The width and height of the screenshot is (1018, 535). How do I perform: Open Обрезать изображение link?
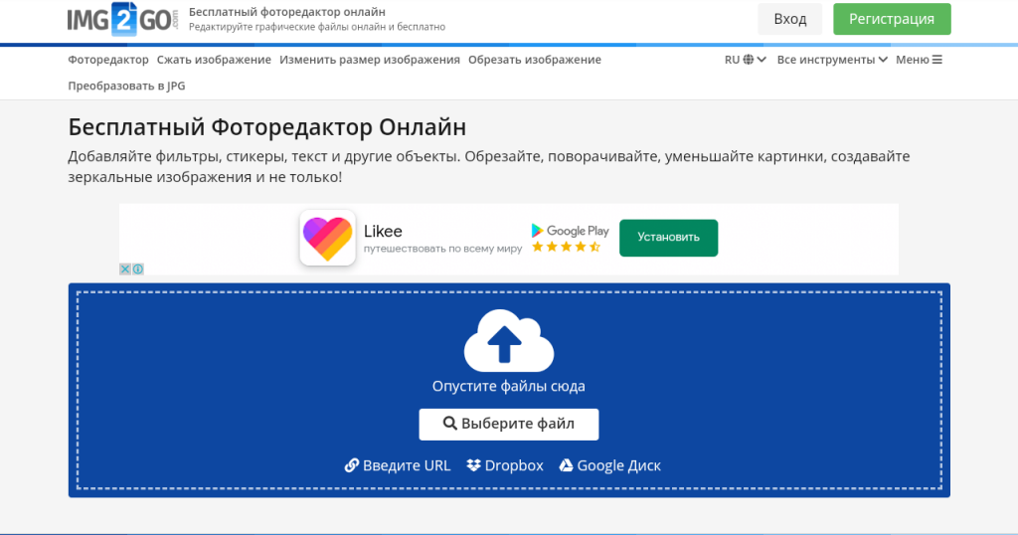click(534, 60)
